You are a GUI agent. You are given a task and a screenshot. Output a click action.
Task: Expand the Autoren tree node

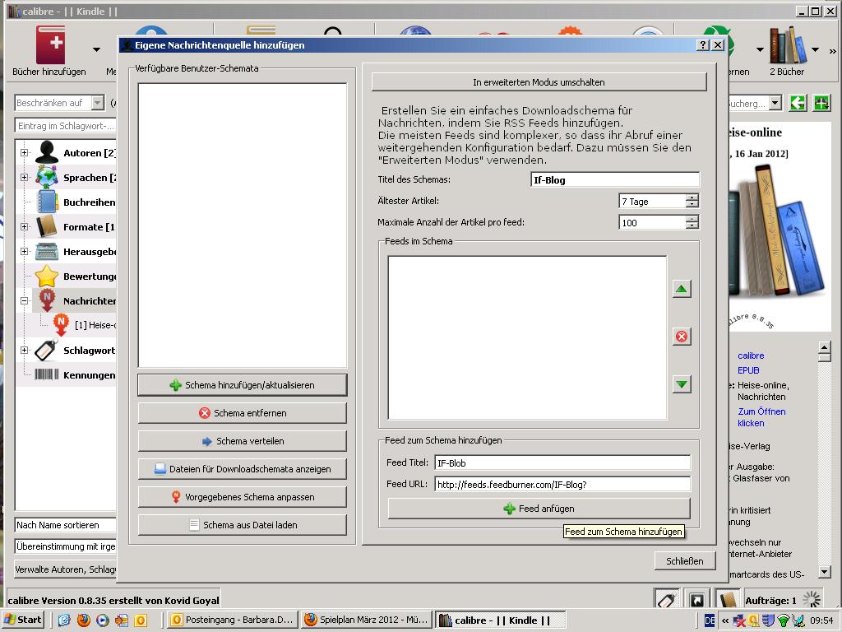pyautogui.click(x=24, y=152)
